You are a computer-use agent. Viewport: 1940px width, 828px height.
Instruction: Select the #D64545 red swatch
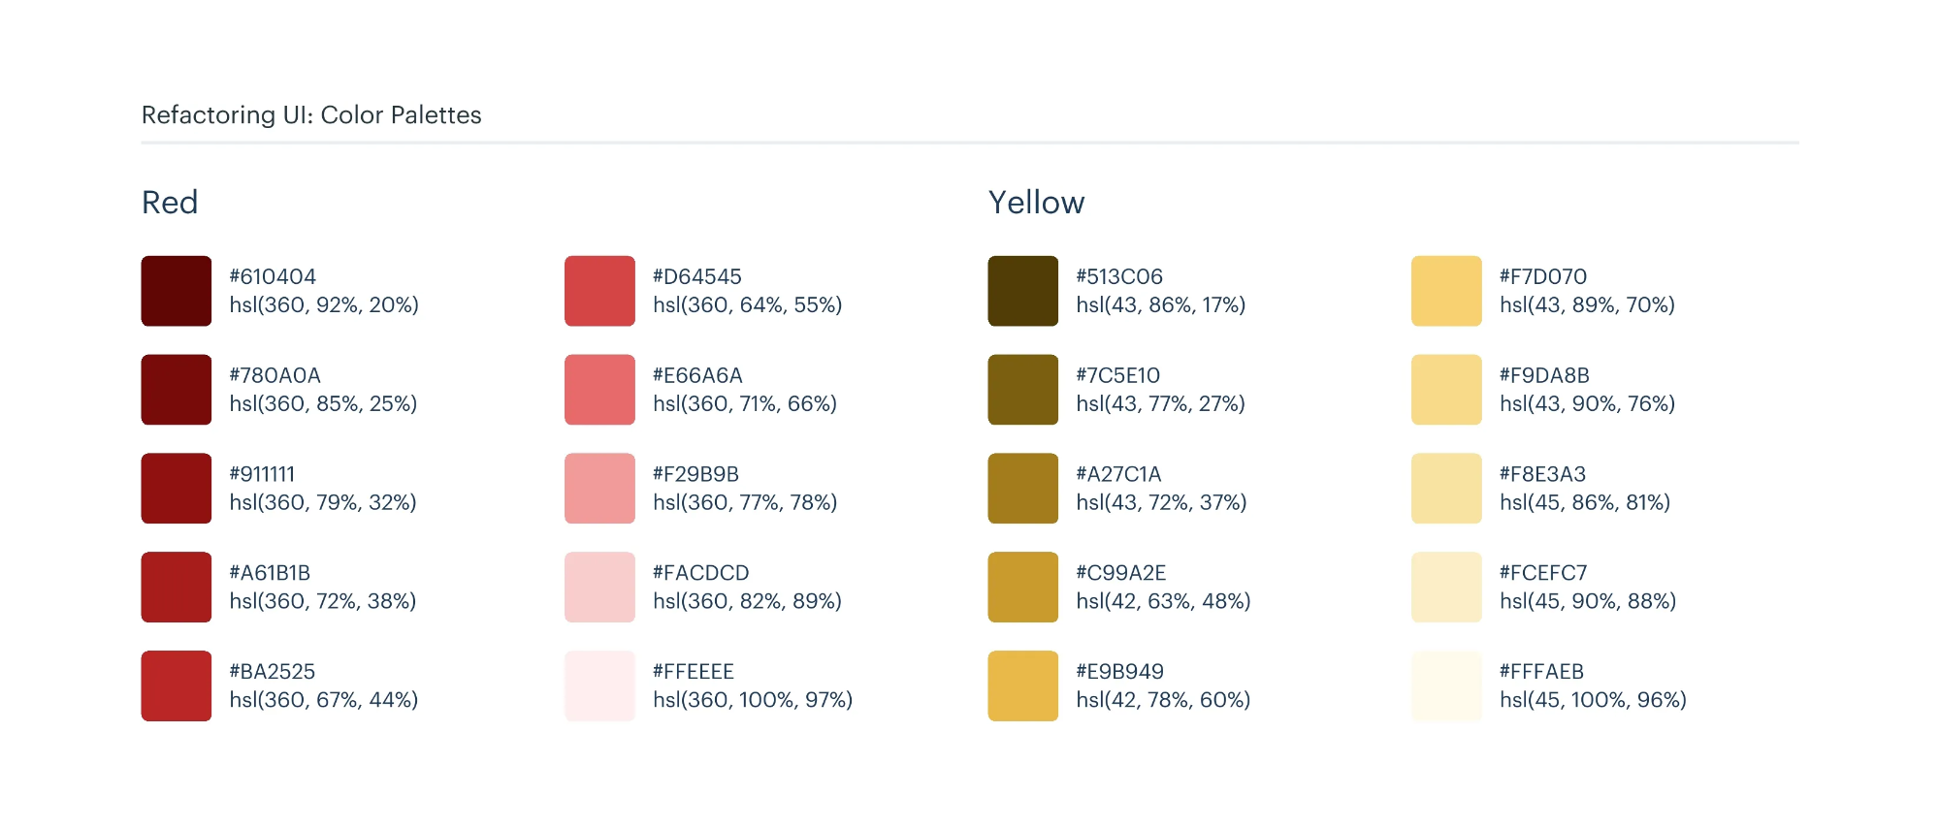(599, 291)
